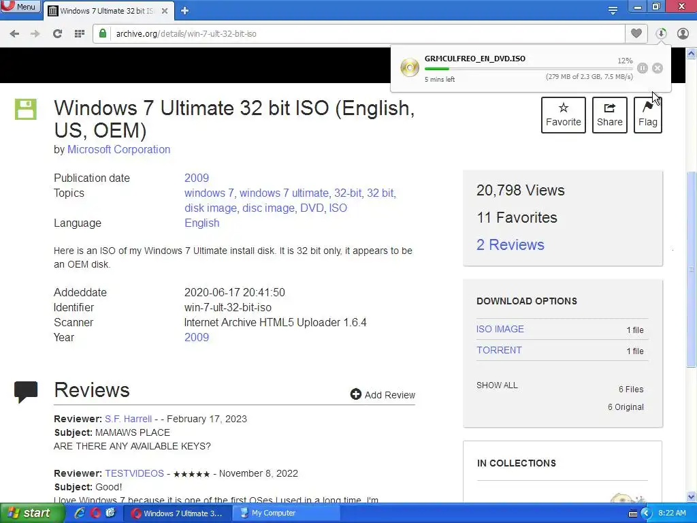Select the Windows 7 Ultimate 32 bit tab
Viewport: 697px width, 523px height.
point(107,11)
